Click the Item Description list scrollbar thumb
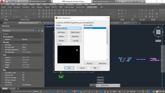The image size is (165, 93). [x=107, y=37]
